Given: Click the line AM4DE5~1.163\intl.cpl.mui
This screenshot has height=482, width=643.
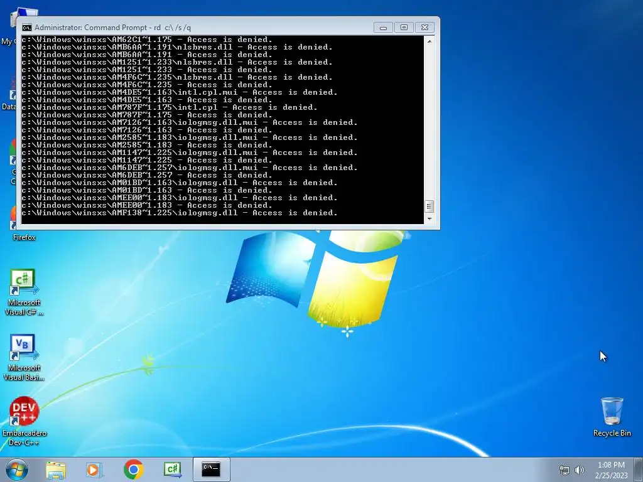Looking at the screenshot, I should (180, 92).
